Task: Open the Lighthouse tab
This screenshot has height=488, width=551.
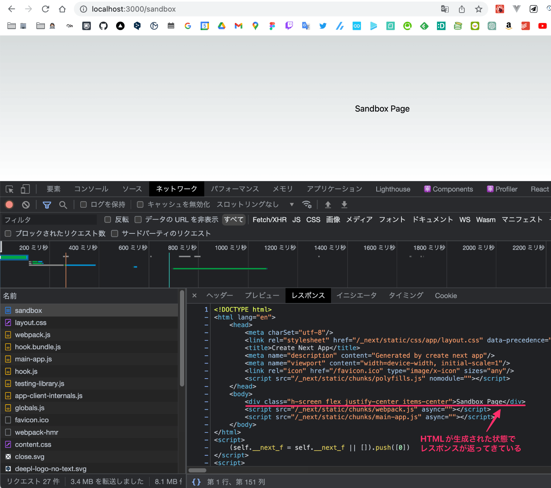Action: pyautogui.click(x=393, y=189)
